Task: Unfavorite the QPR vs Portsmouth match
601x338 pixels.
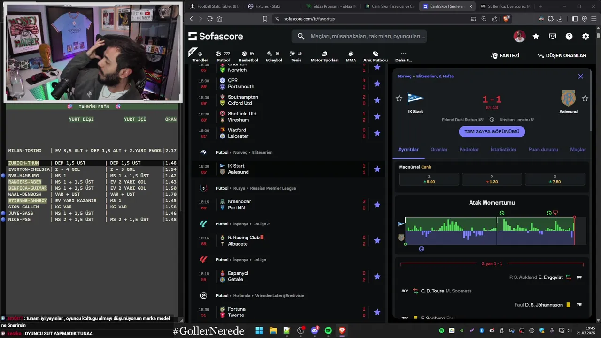Action: pos(377,84)
